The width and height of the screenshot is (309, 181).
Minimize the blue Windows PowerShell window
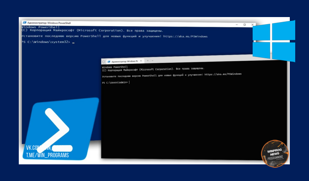coord(237,25)
